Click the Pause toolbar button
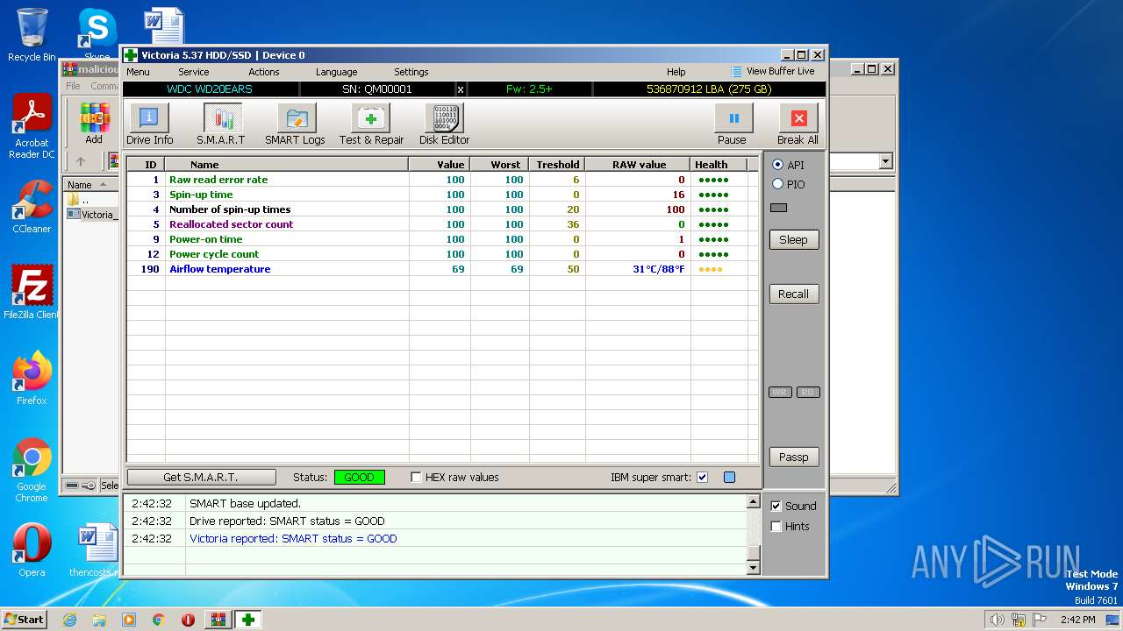1123x631 pixels. click(x=733, y=124)
